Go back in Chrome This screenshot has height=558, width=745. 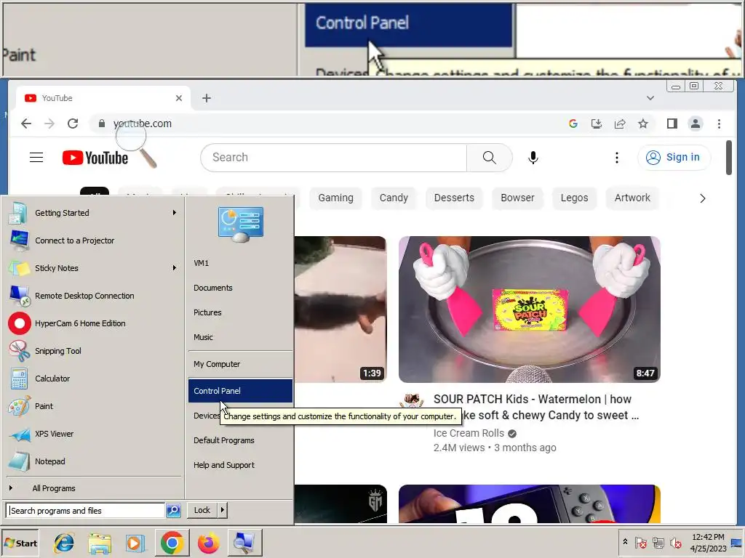pos(26,124)
